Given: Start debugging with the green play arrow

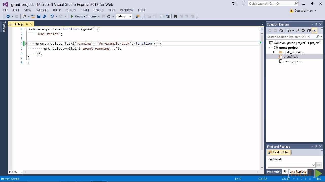Looking at the screenshot, I should [72, 16].
